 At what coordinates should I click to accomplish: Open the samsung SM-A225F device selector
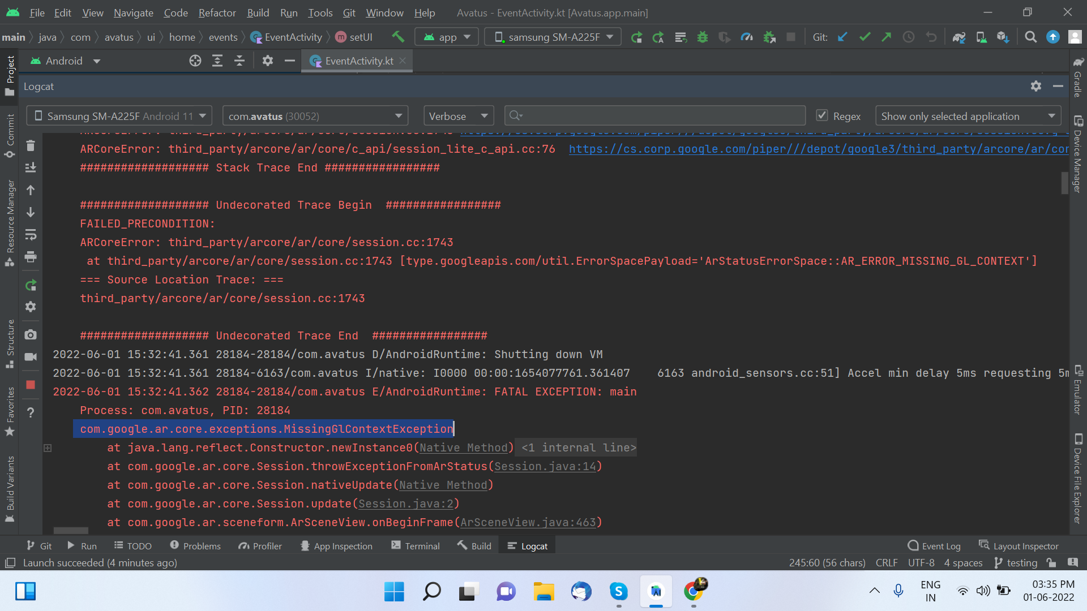click(552, 36)
